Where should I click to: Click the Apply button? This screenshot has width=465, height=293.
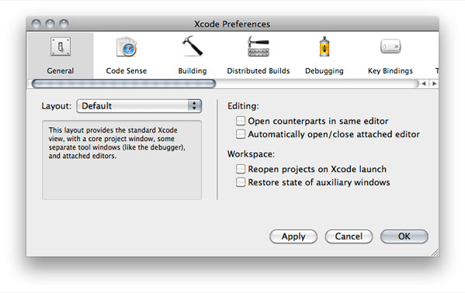293,236
